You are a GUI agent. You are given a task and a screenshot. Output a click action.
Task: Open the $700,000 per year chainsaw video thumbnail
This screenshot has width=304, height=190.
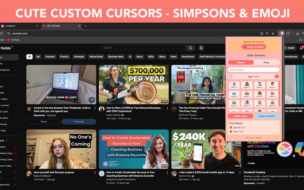[133, 85]
